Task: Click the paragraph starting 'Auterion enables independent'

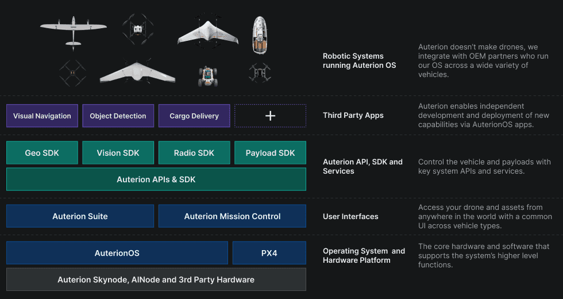Action: point(484,116)
